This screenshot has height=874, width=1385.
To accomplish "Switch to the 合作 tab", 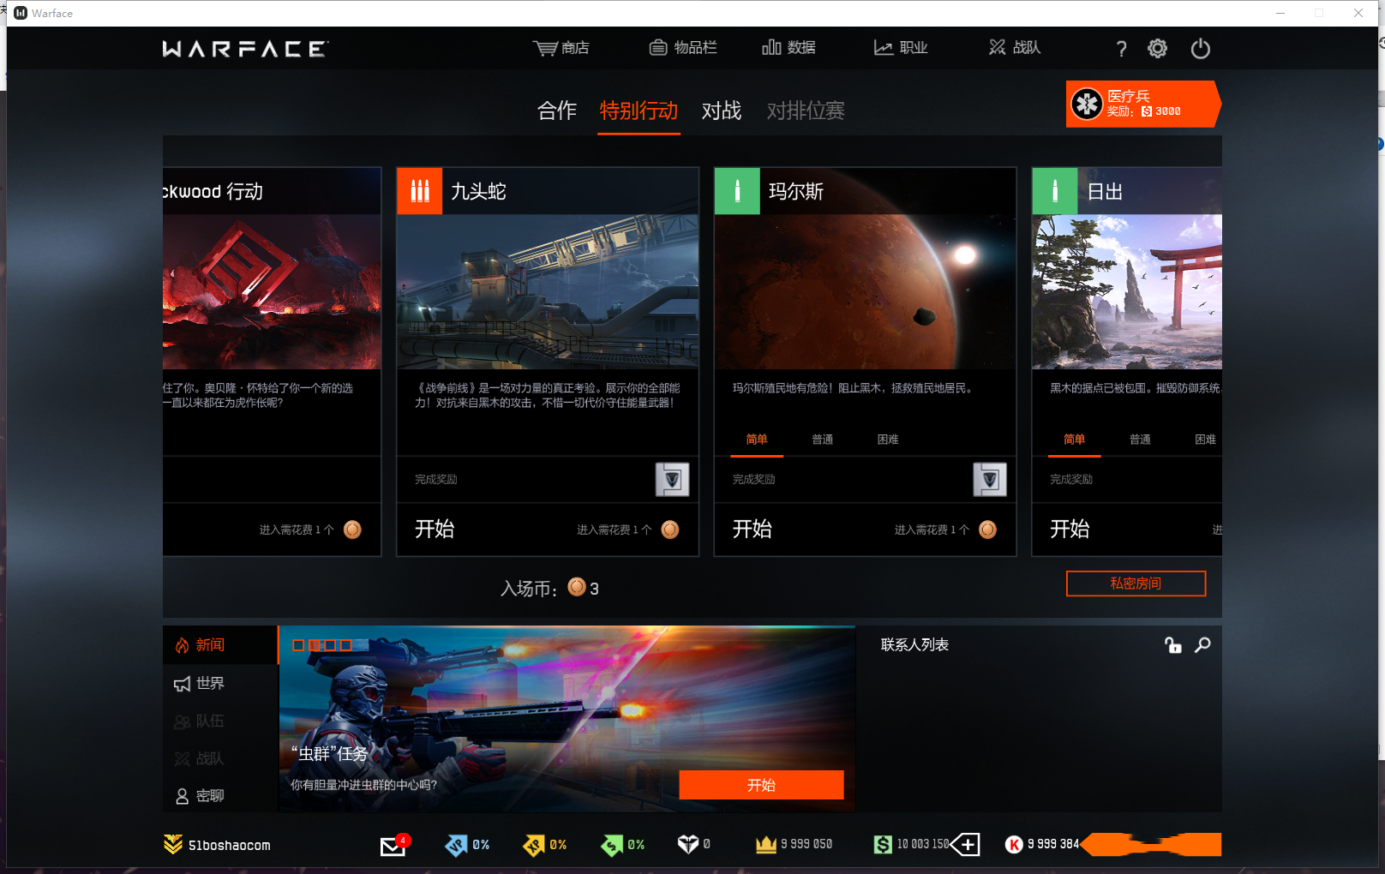I will point(556,111).
